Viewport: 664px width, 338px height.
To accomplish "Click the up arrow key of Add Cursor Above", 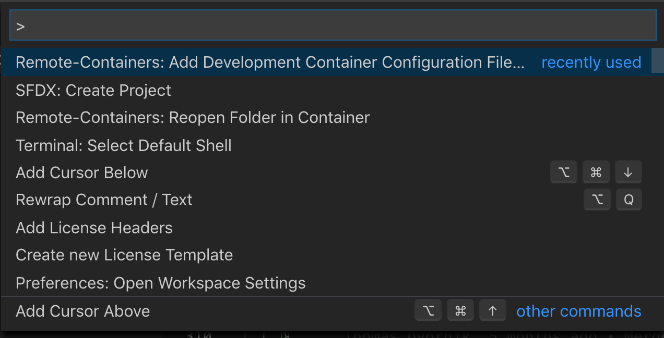I will [x=492, y=311].
